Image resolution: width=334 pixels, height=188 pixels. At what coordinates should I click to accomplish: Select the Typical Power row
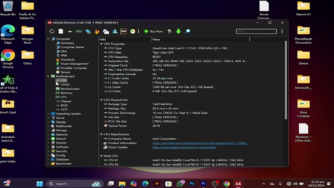pyautogui.click(x=175, y=126)
